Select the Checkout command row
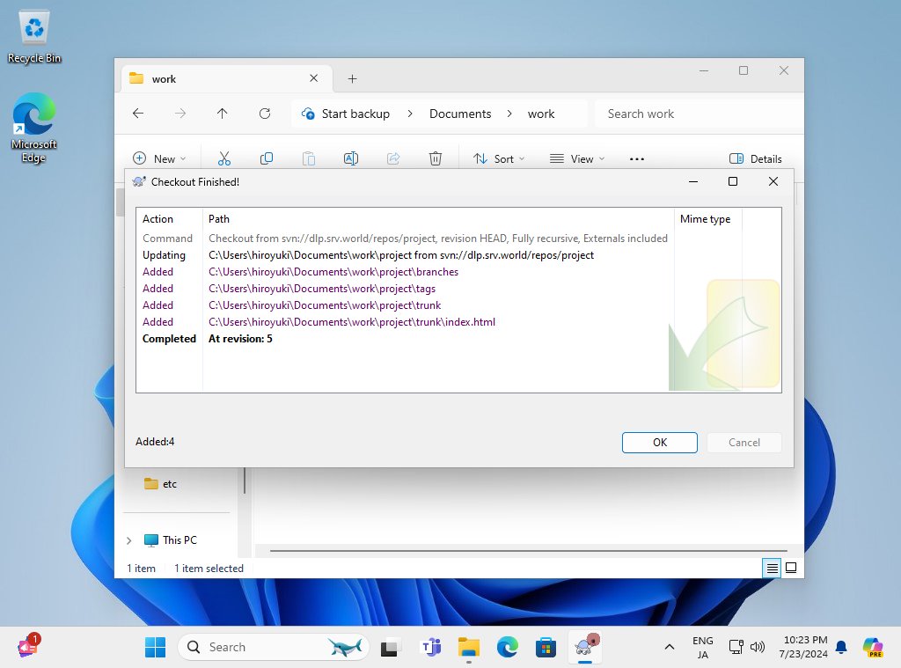 tap(439, 239)
